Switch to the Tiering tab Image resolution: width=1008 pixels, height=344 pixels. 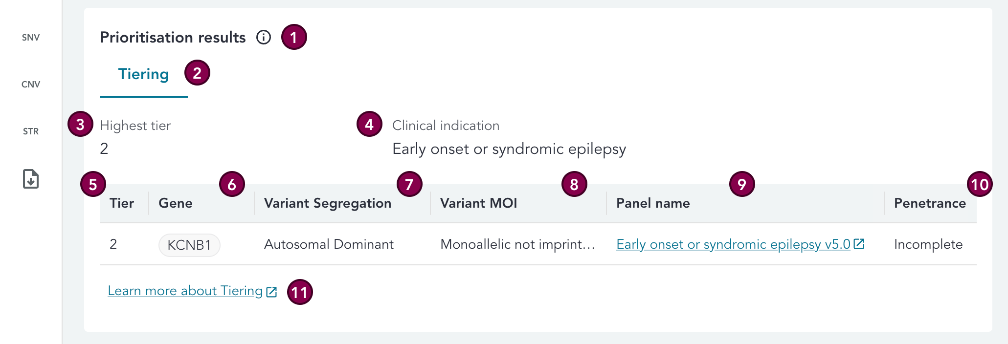click(143, 74)
